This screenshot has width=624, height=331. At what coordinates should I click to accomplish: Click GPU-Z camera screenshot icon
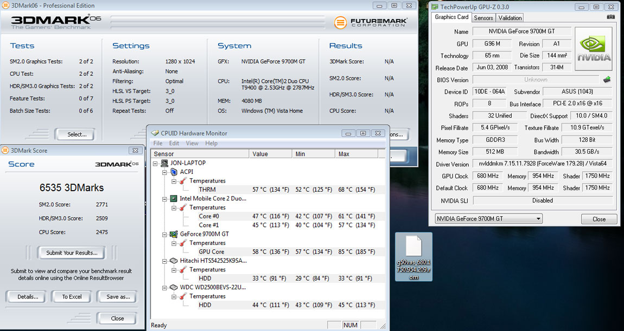pos(610,17)
